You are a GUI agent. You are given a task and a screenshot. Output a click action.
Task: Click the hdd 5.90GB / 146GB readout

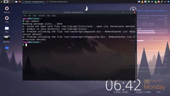point(119,92)
